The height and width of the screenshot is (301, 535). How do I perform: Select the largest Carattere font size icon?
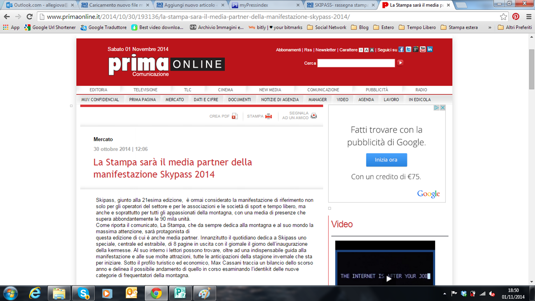pos(372,50)
